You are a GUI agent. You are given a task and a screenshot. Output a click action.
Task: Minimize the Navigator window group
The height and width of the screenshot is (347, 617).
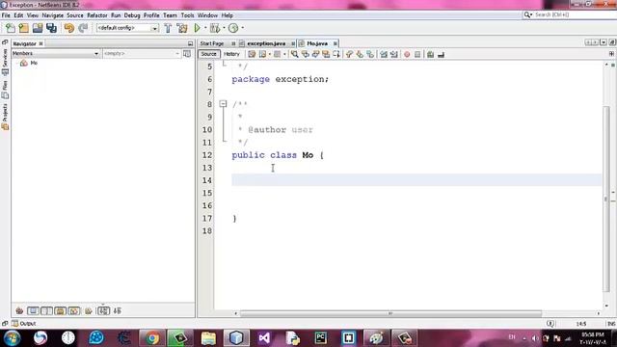coord(190,43)
